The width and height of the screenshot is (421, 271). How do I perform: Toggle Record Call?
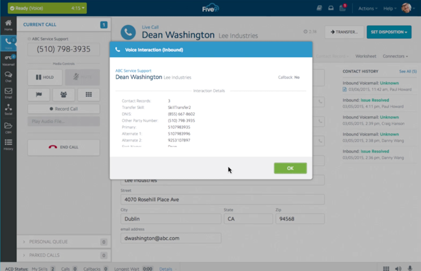click(64, 109)
